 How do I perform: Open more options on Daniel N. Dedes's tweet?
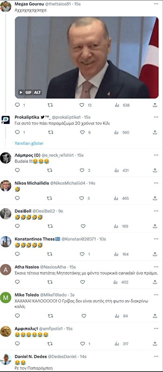point(156,356)
